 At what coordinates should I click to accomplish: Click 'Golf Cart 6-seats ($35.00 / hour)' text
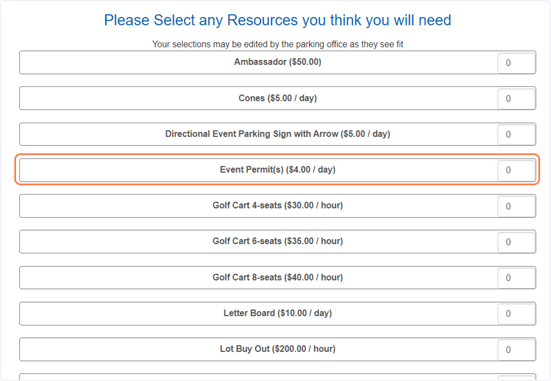pyautogui.click(x=278, y=241)
